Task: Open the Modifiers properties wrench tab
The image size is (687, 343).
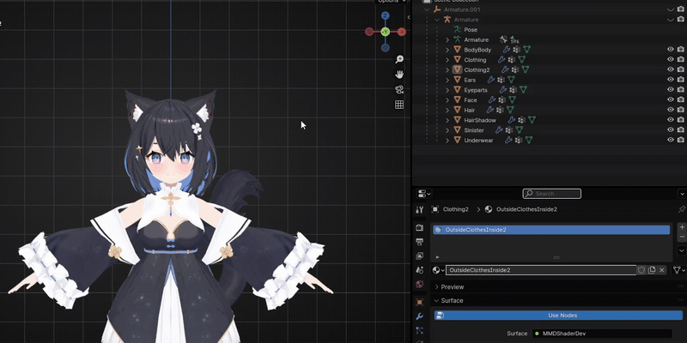Action: click(419, 316)
